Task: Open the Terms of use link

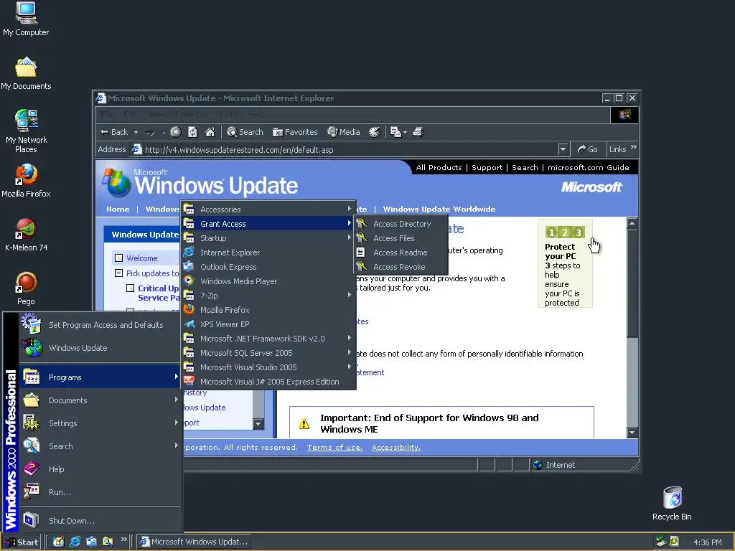Action: point(334,448)
